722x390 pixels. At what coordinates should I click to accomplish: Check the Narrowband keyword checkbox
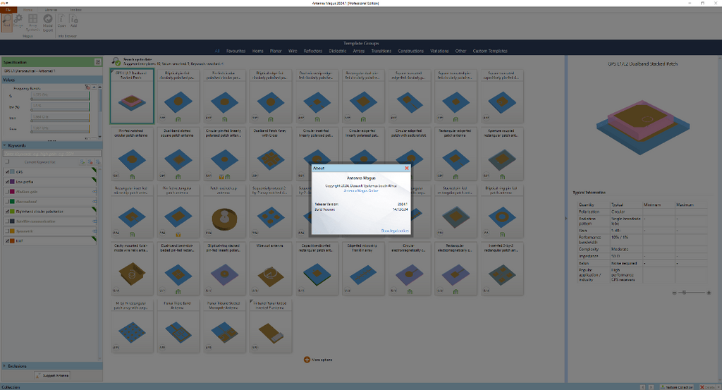7,202
